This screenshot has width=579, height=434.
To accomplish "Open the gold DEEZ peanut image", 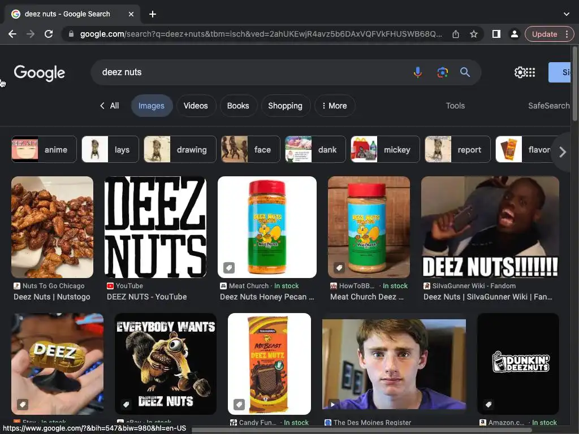I will [57, 364].
